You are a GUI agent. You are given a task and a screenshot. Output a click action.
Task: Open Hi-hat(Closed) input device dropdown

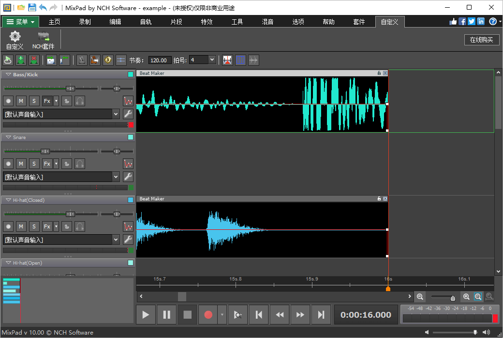116,239
